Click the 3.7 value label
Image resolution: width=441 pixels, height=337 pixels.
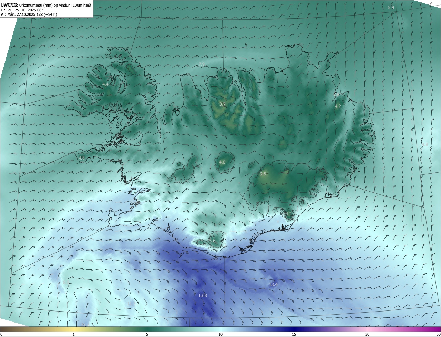coord(223,104)
